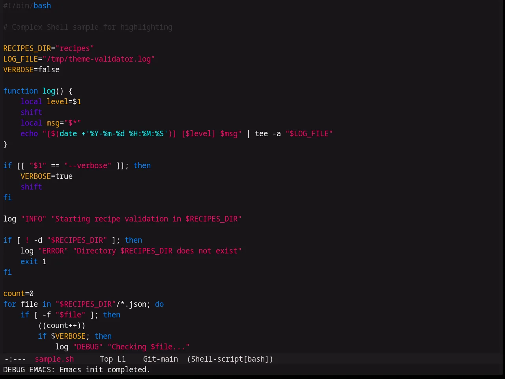Click the ((count++)) line
Screen dimensions: 505x379
62,325
